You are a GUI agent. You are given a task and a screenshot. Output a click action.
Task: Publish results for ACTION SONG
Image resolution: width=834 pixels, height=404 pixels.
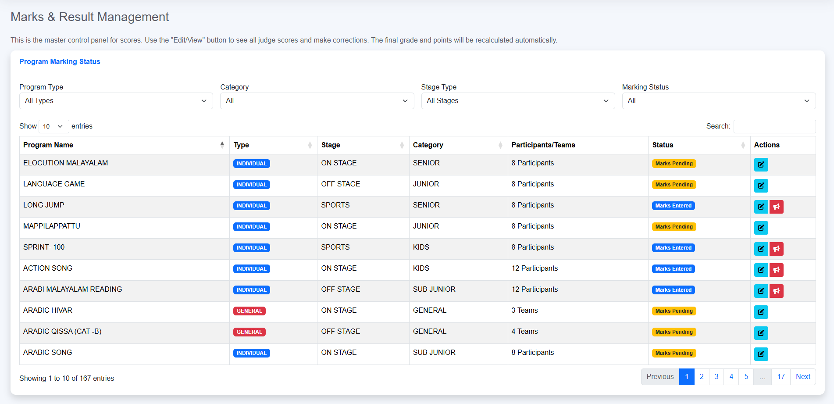(x=776, y=270)
